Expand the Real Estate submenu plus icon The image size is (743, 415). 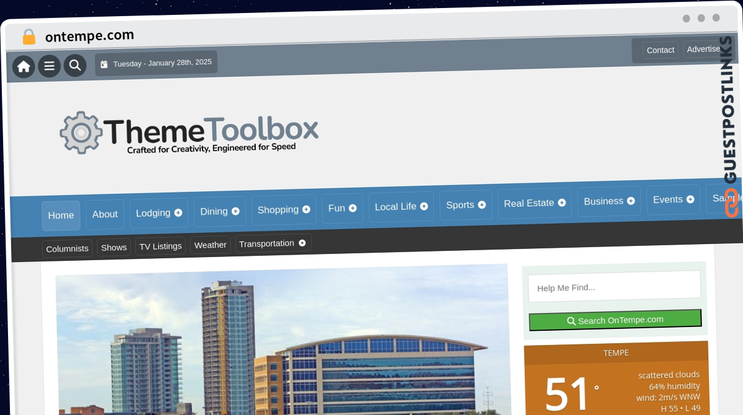coord(562,203)
